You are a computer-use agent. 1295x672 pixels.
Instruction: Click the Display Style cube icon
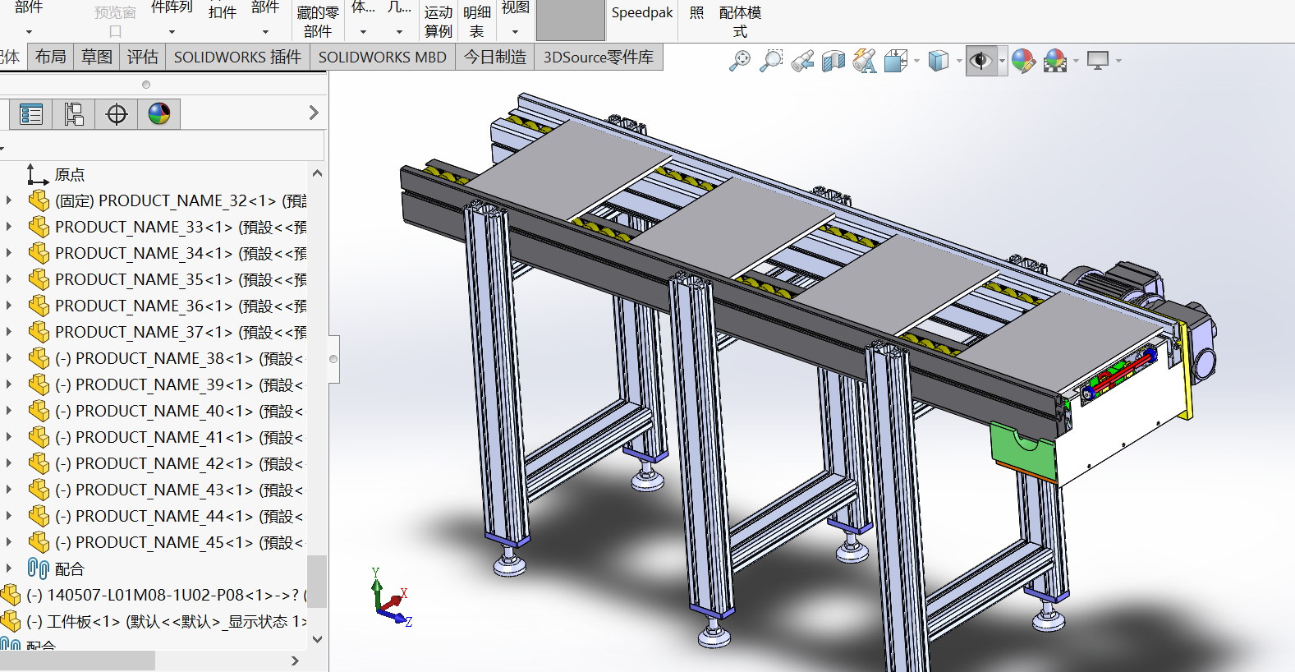coord(939,61)
